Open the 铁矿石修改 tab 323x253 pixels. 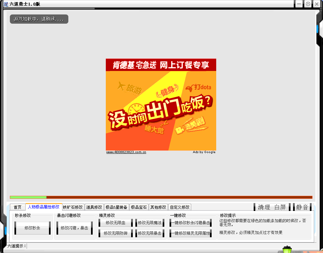click(73, 207)
